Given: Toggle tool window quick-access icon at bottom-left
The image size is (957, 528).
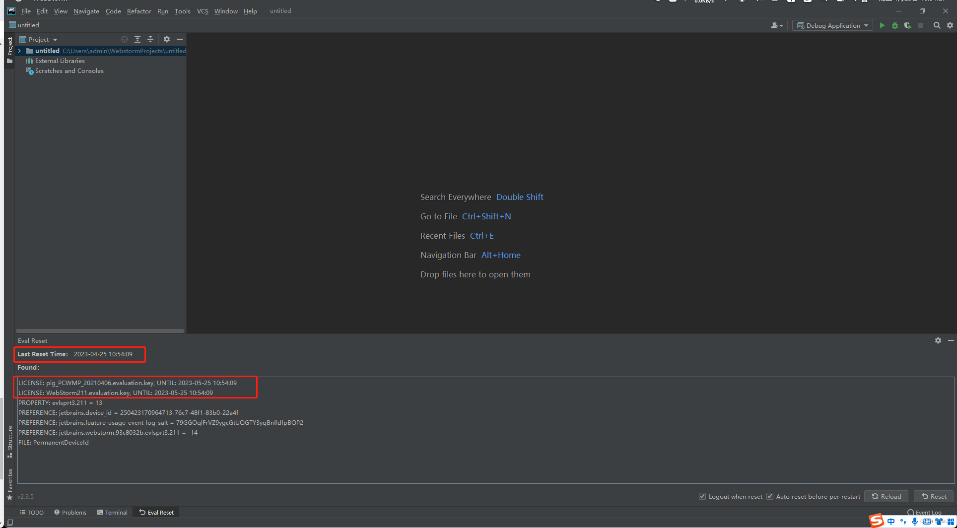Looking at the screenshot, I should (x=9, y=523).
